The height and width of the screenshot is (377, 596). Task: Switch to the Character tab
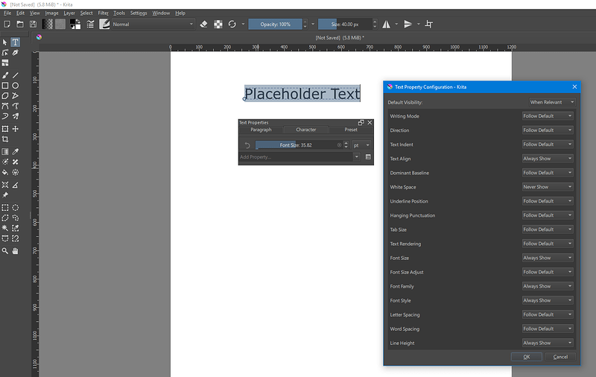coord(306,130)
